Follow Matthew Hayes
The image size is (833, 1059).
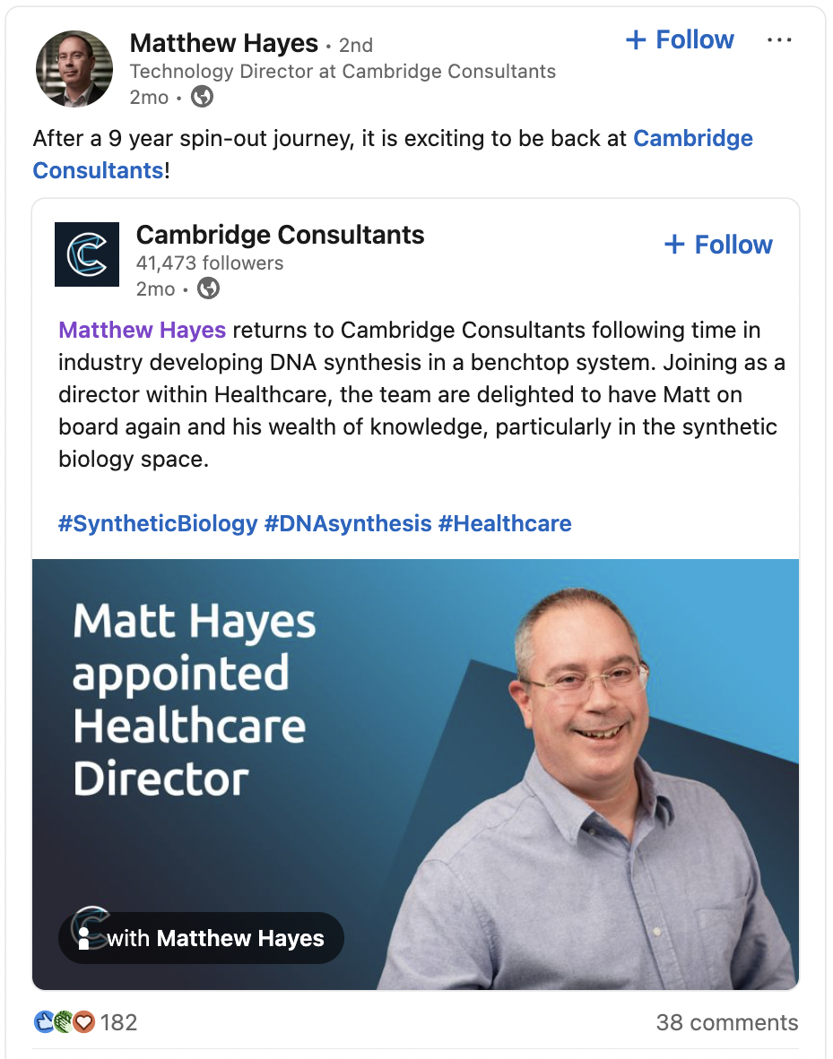[x=680, y=39]
